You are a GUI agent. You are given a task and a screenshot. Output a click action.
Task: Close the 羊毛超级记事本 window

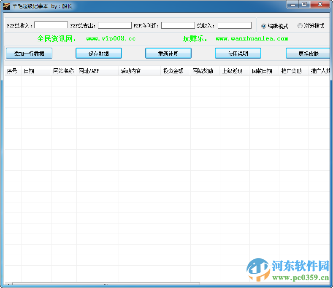[x=320, y=5]
